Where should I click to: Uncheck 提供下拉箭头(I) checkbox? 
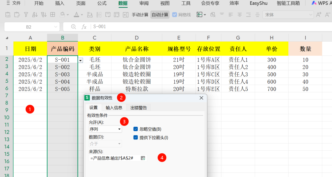tap(136, 137)
